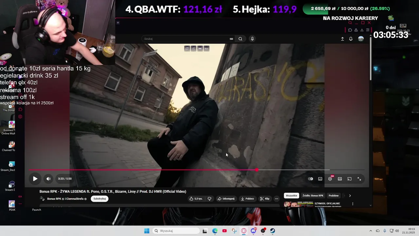Image resolution: width=419 pixels, height=236 pixels.
Task: Open options for SZYMOOL suggested video
Action: point(353,204)
